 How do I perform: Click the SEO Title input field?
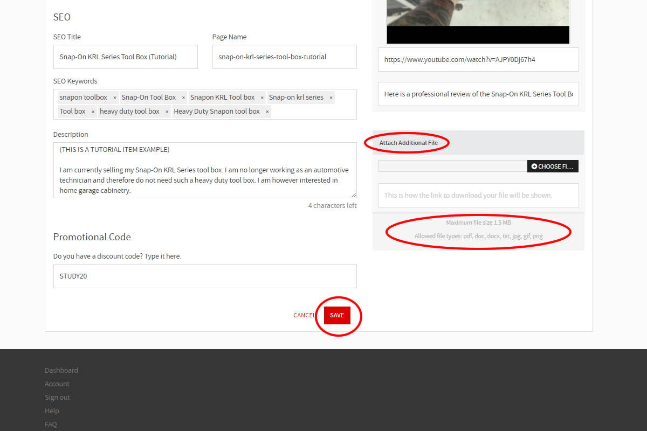[126, 57]
